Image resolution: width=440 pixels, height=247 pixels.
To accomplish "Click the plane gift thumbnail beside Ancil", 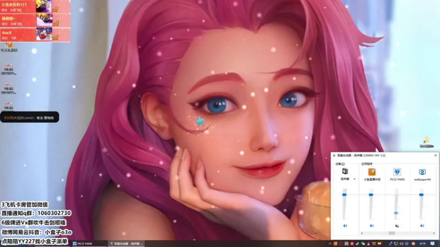I will (x=44, y=34).
